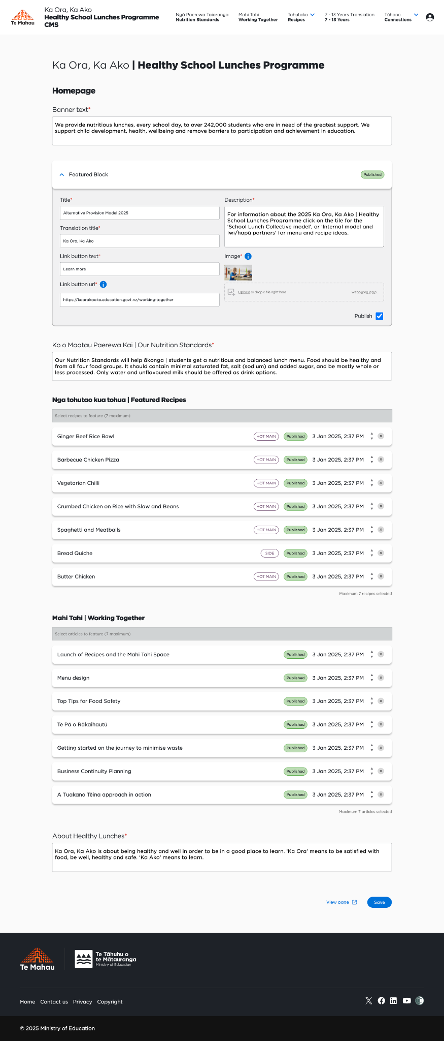Open the LinkedIn icon in footer
Viewport: 444px width, 1041px height.
click(394, 1000)
